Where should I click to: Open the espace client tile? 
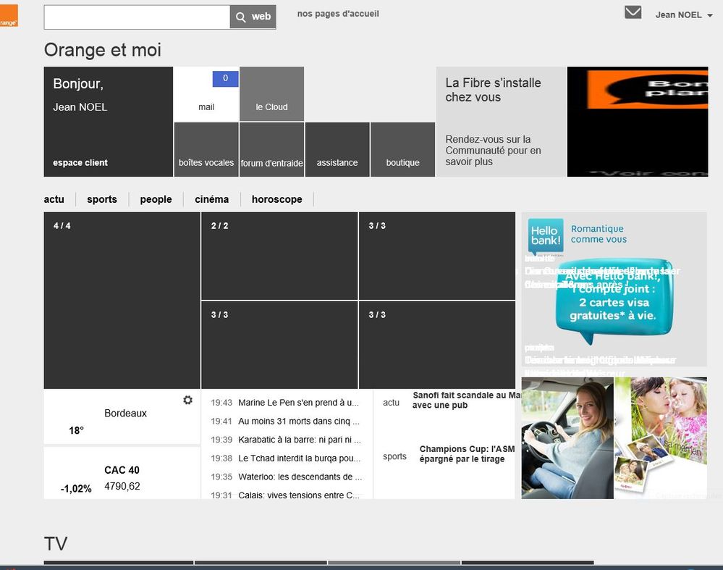109,122
